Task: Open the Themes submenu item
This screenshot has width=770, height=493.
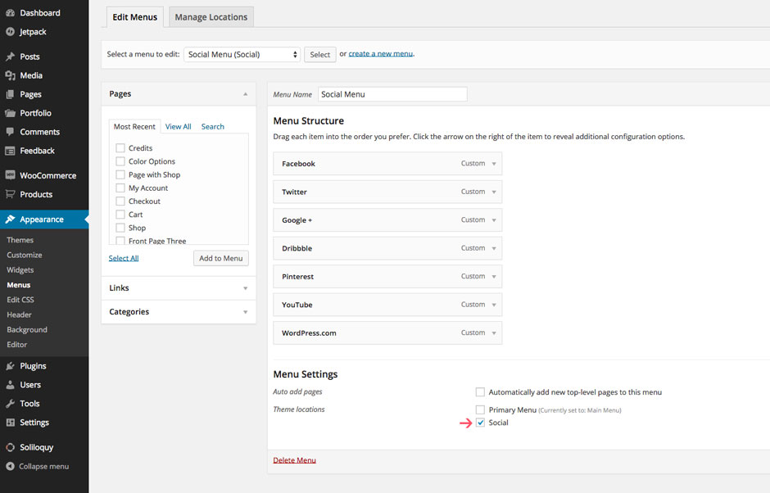Action: (x=20, y=240)
